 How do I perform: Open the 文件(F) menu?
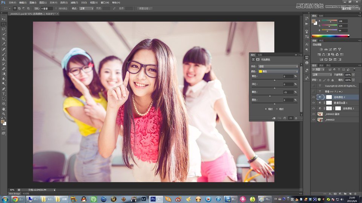[x=12, y=3]
